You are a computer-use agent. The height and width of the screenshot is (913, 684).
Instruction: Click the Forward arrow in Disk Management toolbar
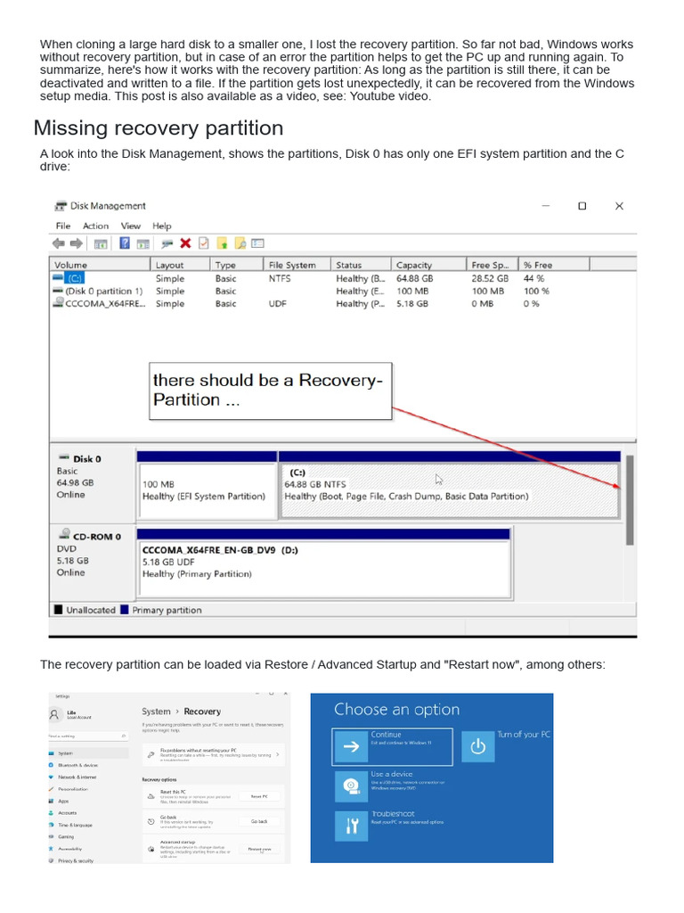pos(77,243)
